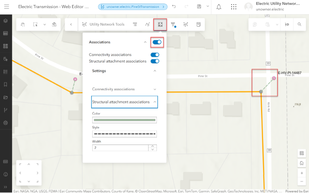Pan map left with arrow pad
This screenshot has width=309, height=193.
pyautogui.click(x=20, y=173)
